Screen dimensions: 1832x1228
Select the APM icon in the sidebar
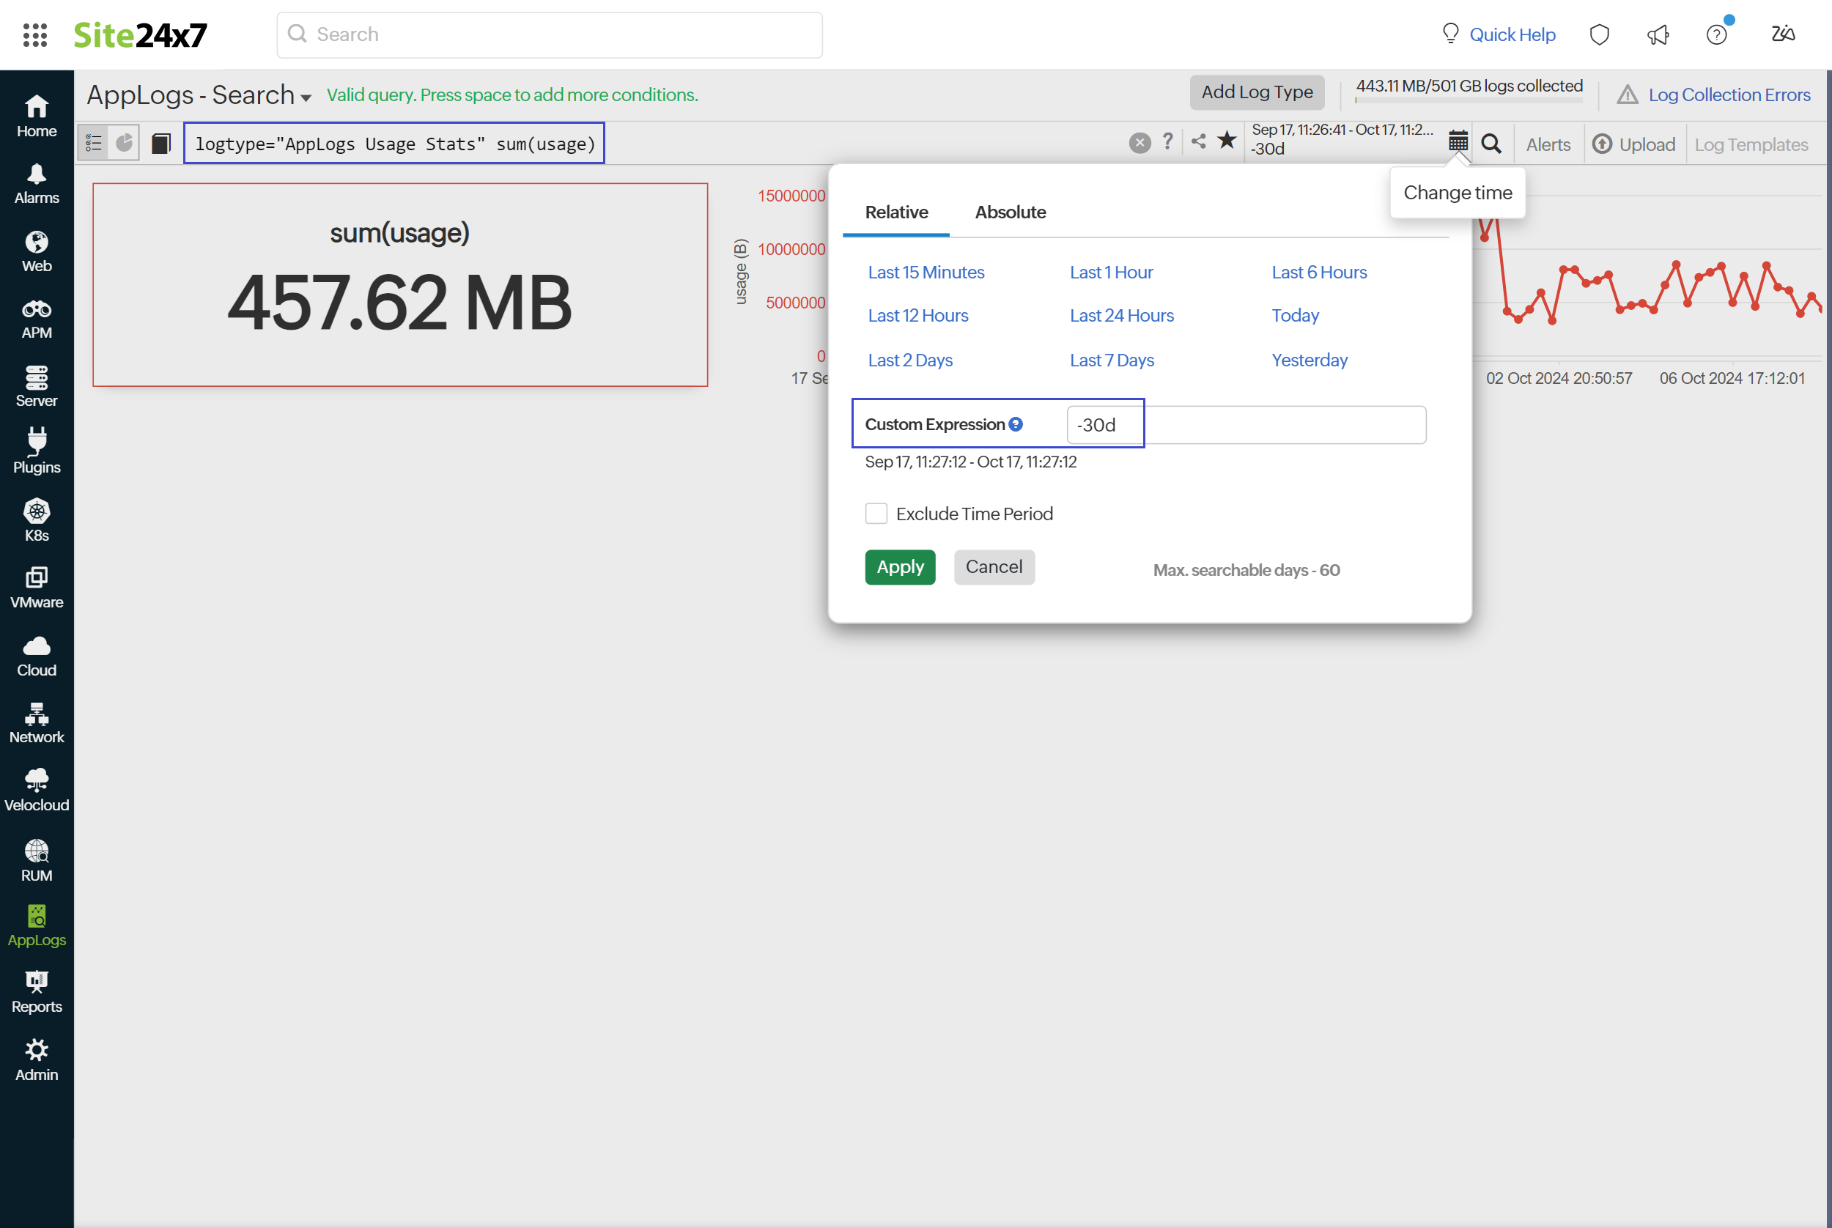pyautogui.click(x=36, y=316)
